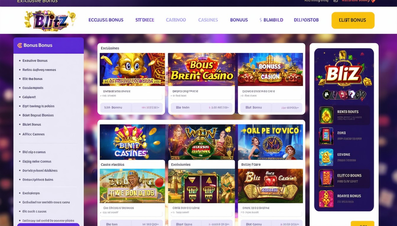This screenshot has height=226, width=397.
Task: Open the ECCLUSE BONUS menu item
Action: pyautogui.click(x=106, y=20)
